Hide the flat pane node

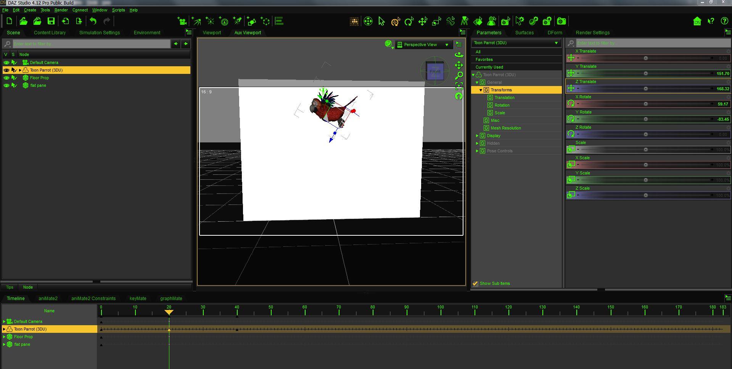6,85
